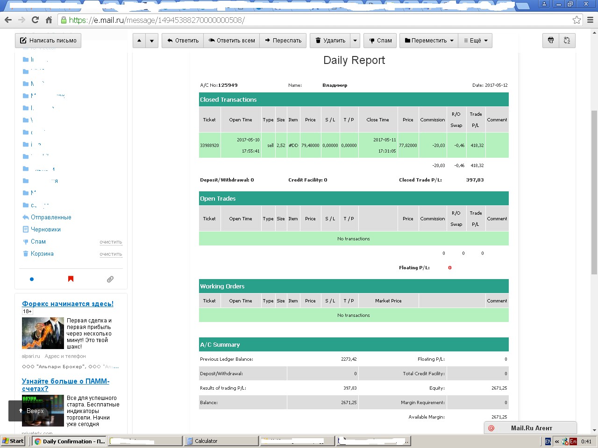Image resolution: width=598 pixels, height=448 pixels.
Task: Click the trade P/L cell 418,32 in green row
Action: pyautogui.click(x=477, y=146)
